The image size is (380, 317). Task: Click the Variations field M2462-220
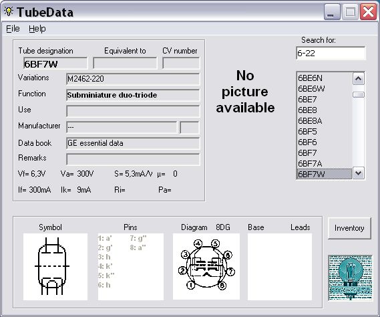[133, 79]
